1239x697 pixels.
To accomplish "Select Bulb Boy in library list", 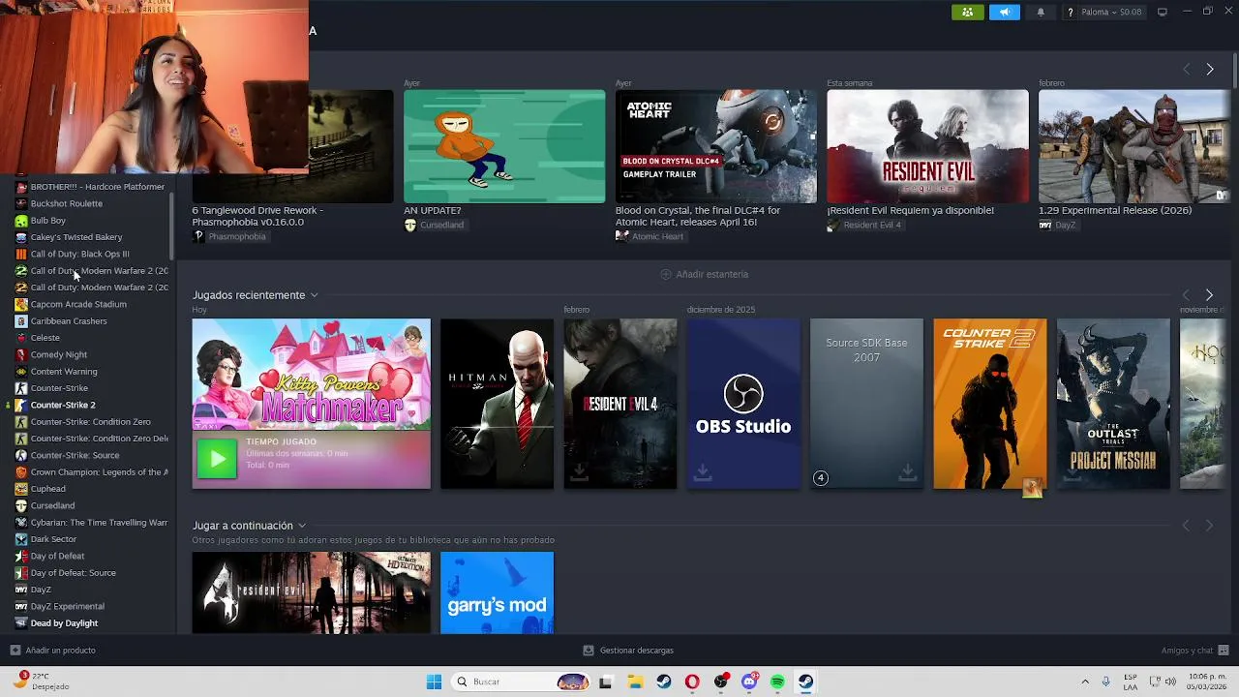I will pyautogui.click(x=47, y=221).
